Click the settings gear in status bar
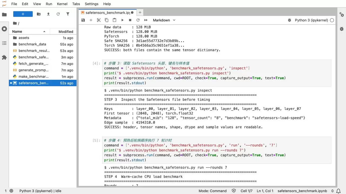The height and width of the screenshot is (194, 346). [x=11, y=191]
